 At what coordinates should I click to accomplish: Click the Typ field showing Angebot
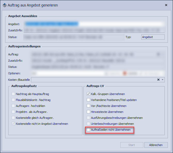(x=153, y=37)
